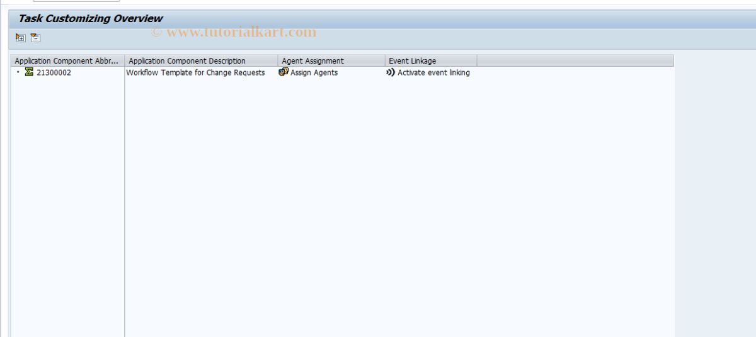Screen dimensions: 756x337
Task: Click the Activate event linking icon
Action: [391, 72]
